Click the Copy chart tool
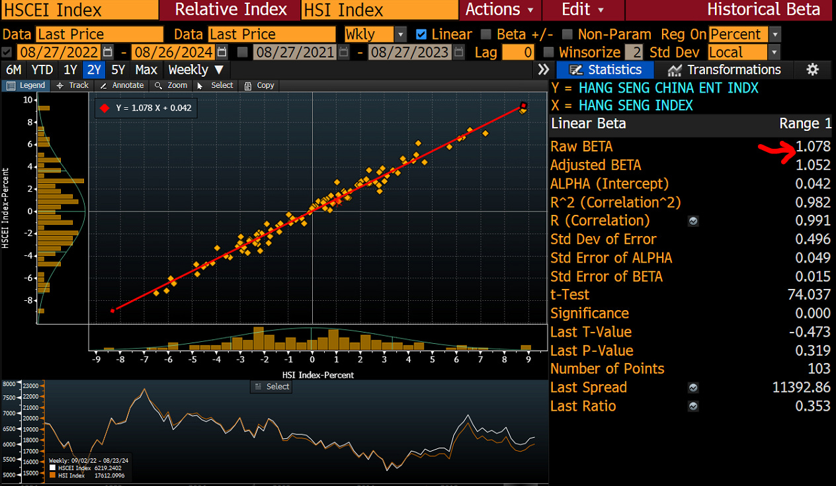The image size is (836, 486). (259, 85)
